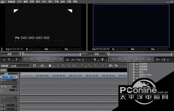Ripple delete the selected clip
This screenshot has height=111, width=174.
[89, 66]
